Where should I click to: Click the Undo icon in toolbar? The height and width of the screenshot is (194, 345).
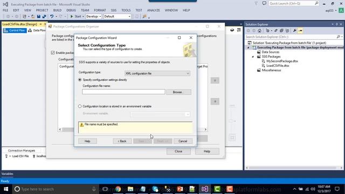pyautogui.click(x=52, y=17)
